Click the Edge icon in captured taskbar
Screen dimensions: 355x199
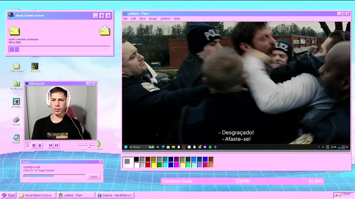click(x=163, y=147)
